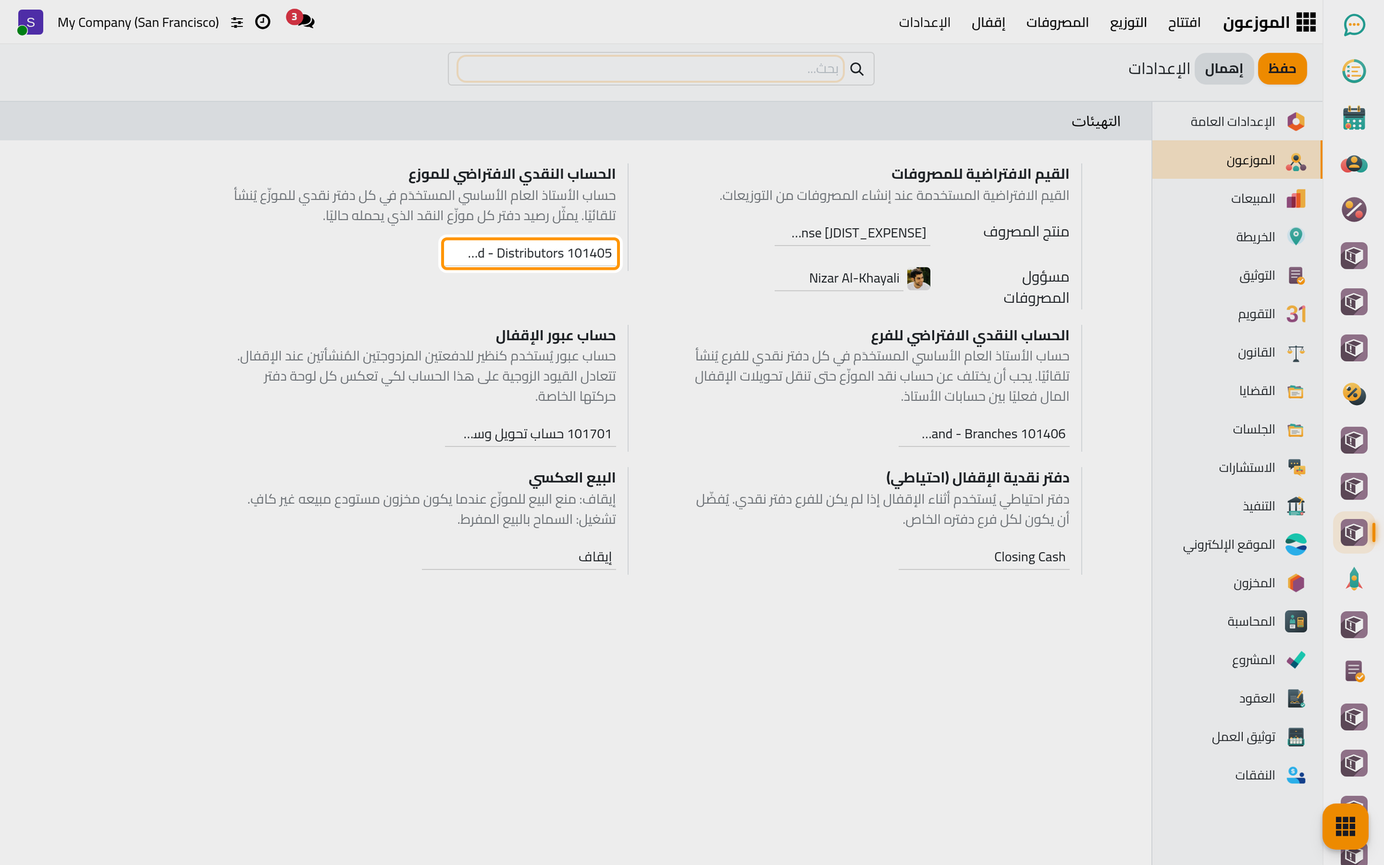
Task: Open the الإعدادات top menu
Action: [925, 22]
